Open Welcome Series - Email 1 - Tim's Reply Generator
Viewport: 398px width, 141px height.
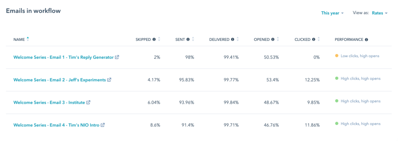63,57
